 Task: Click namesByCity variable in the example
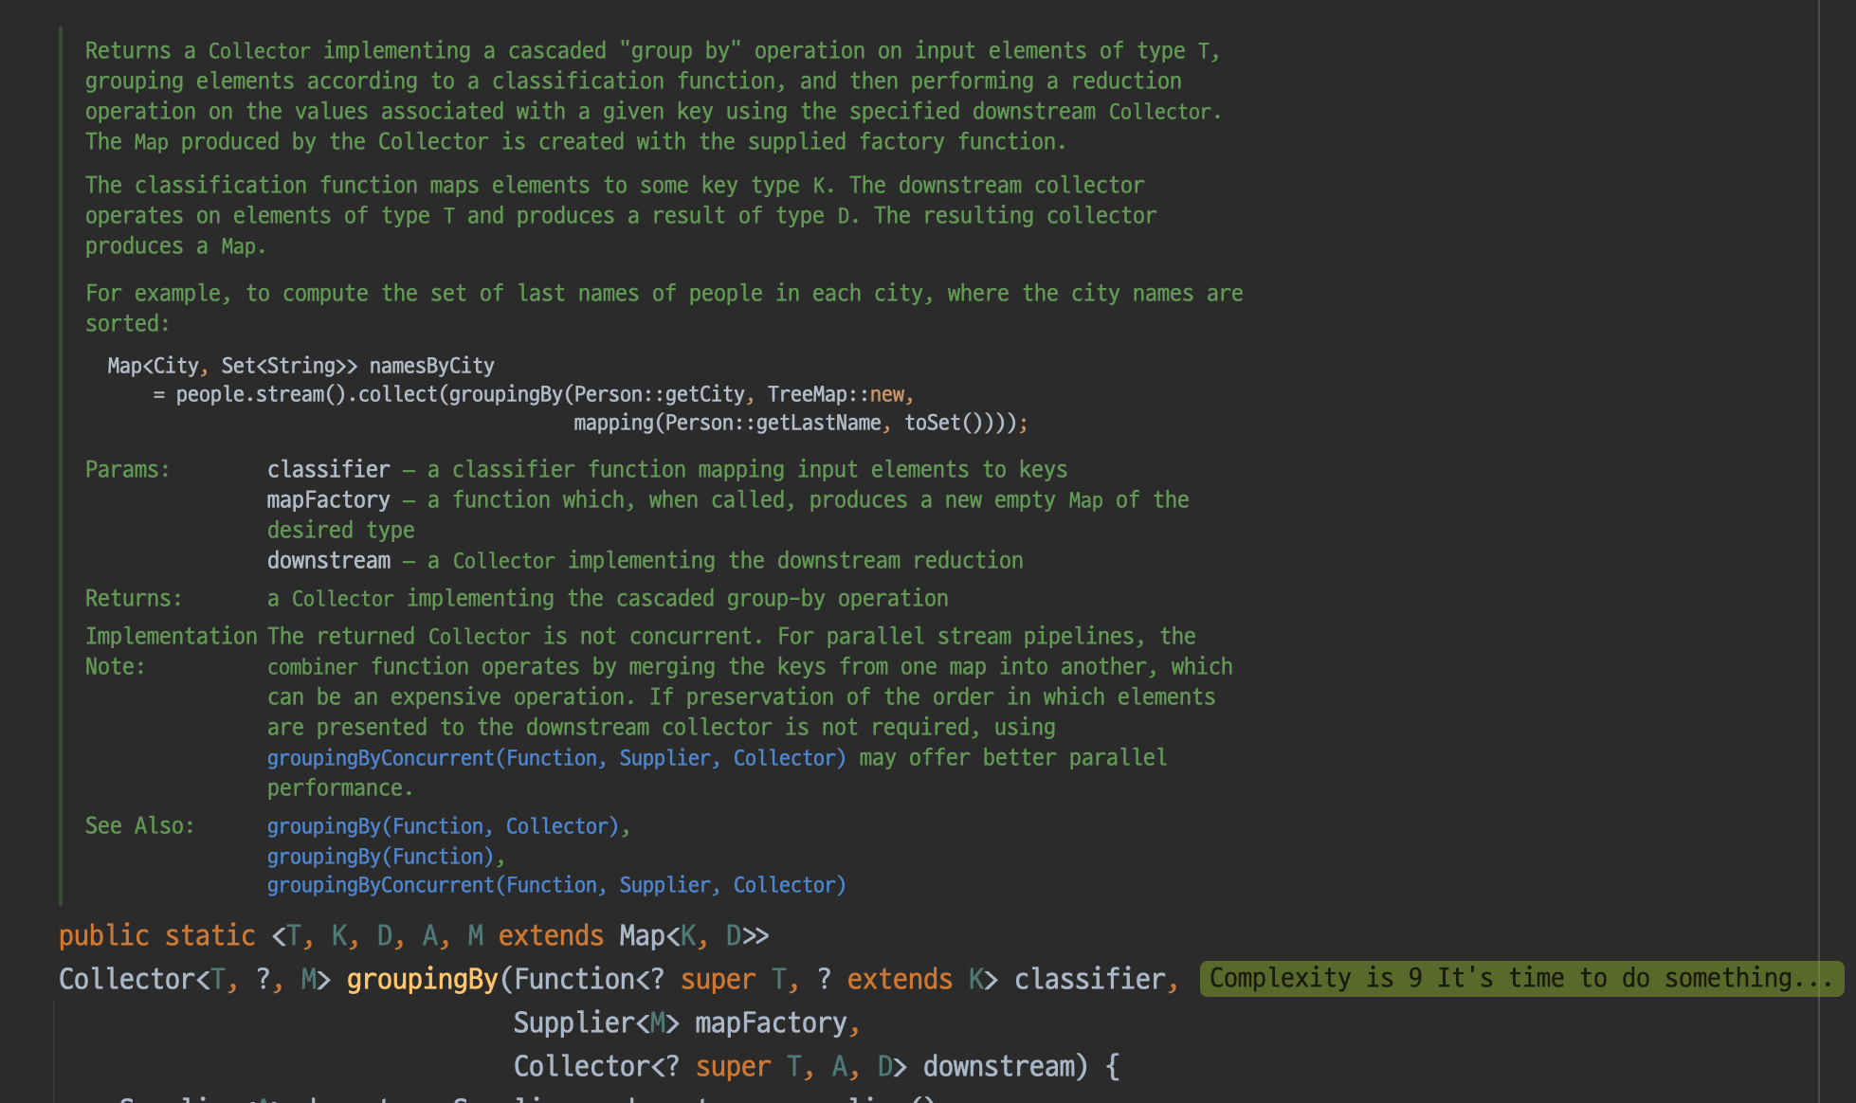[x=431, y=366]
